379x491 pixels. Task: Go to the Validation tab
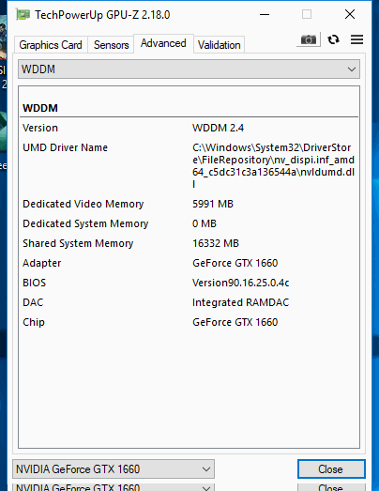(x=220, y=45)
